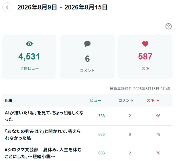Viewport: 179px width, 161px height.
Task: Open article 「あなたの強みは?」と聞かれて
Action: [x=43, y=135]
